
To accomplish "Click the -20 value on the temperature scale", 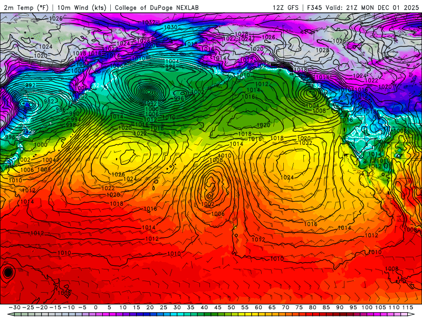I will [42, 307].
